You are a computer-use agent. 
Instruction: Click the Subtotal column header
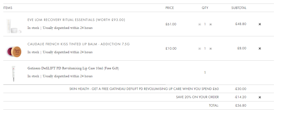point(239,8)
